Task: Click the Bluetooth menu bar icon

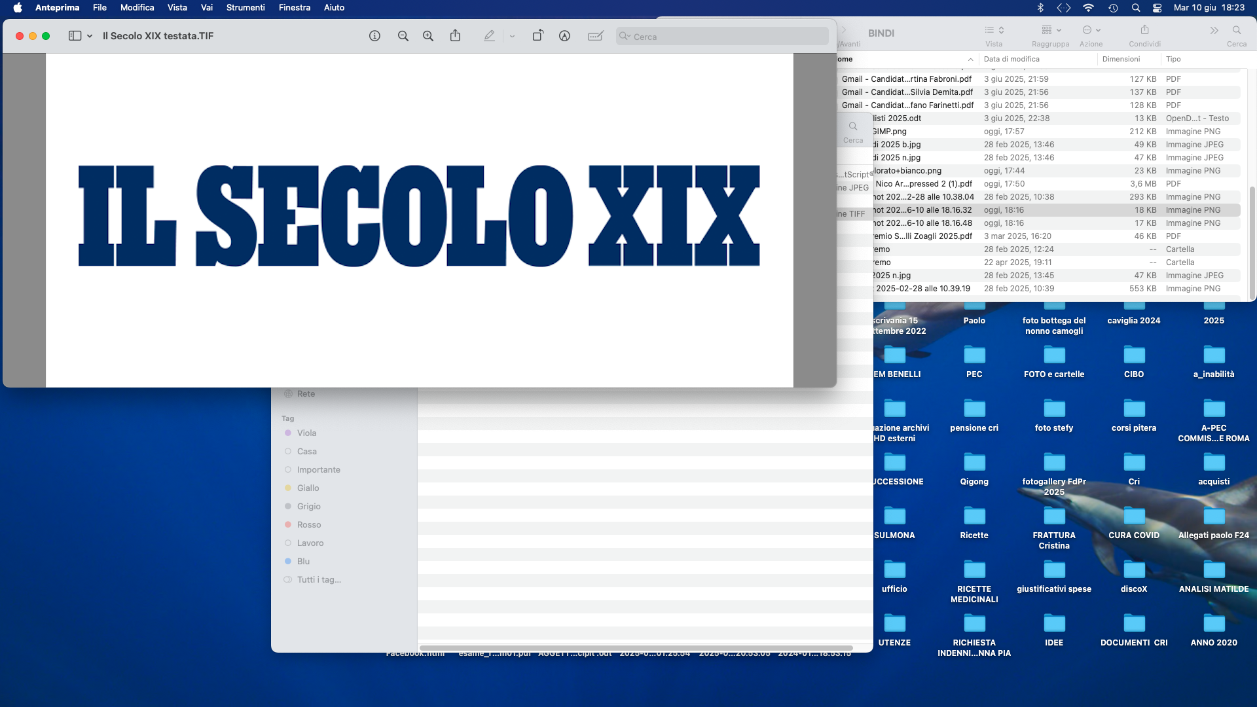Action: click(1040, 8)
